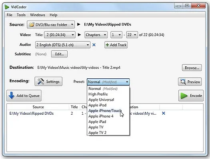Collapse the Preset dropdown showing Normal
Viewport: 210px width, 159px height.
[108, 82]
